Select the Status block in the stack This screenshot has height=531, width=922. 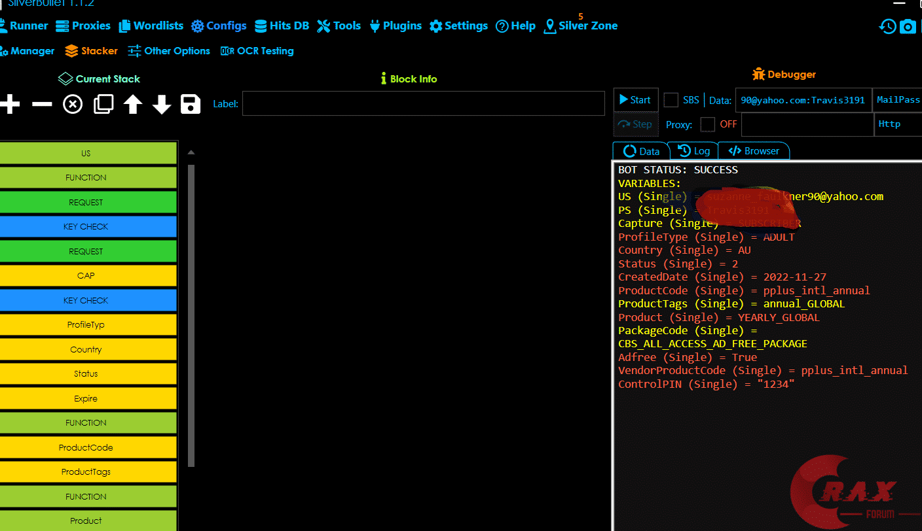coord(88,374)
